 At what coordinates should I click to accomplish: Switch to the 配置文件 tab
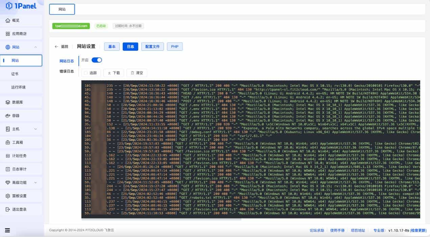[x=152, y=46]
